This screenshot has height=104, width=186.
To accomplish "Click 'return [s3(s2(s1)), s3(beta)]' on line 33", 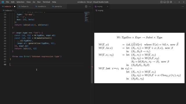I will [x=31, y=25].
